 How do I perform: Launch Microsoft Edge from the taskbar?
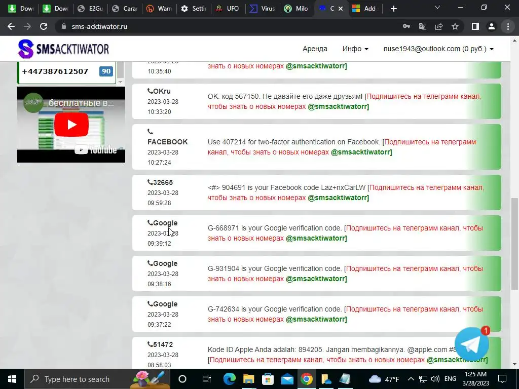coord(230,379)
